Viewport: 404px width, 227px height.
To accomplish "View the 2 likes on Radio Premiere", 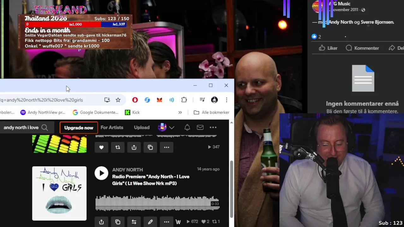I will [205, 222].
